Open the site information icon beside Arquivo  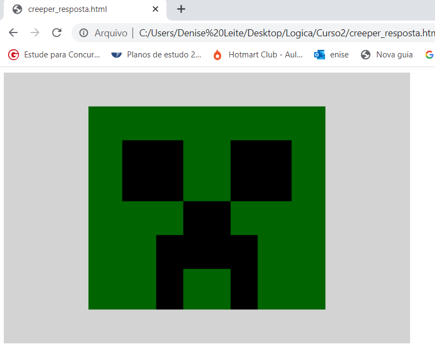pyautogui.click(x=82, y=32)
